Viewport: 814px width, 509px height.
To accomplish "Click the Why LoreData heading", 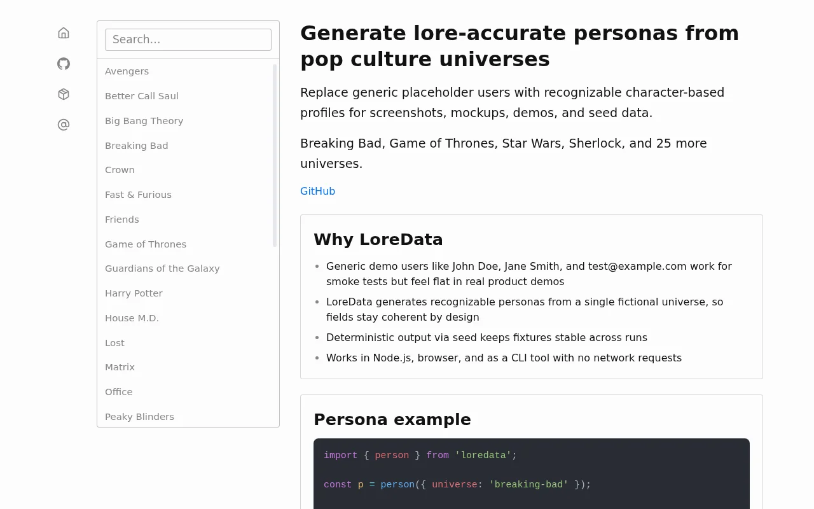I will (x=378, y=239).
